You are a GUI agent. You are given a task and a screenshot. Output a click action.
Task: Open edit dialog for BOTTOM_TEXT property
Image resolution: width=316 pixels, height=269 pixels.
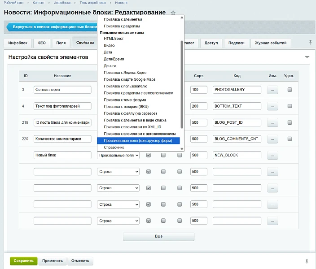click(272, 106)
